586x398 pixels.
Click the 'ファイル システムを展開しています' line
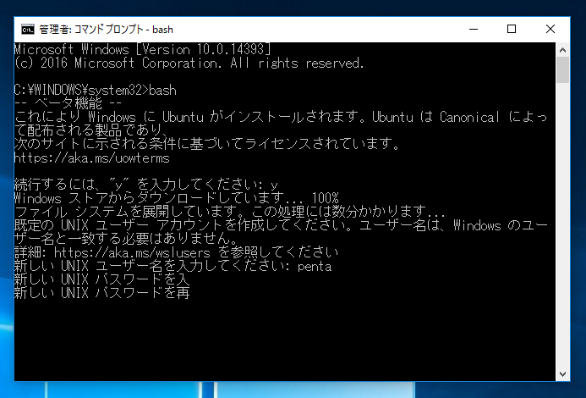coord(230,212)
